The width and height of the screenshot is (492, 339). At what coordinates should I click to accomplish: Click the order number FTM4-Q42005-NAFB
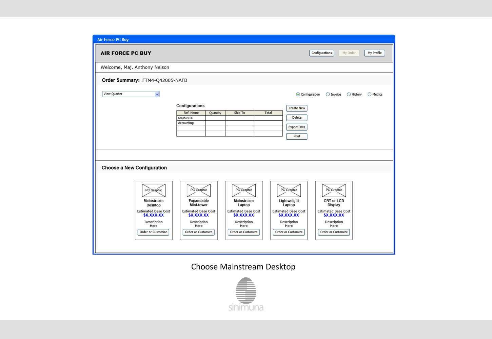165,80
